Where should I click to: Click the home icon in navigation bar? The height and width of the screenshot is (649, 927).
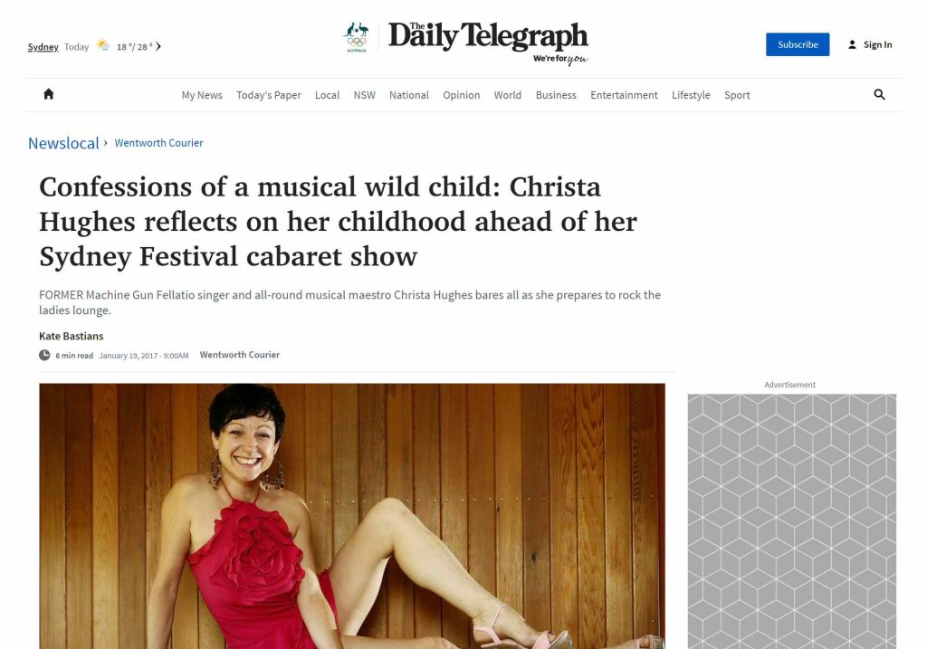coord(49,94)
